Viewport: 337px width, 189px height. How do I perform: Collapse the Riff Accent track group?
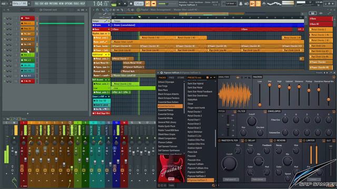pos(106,80)
